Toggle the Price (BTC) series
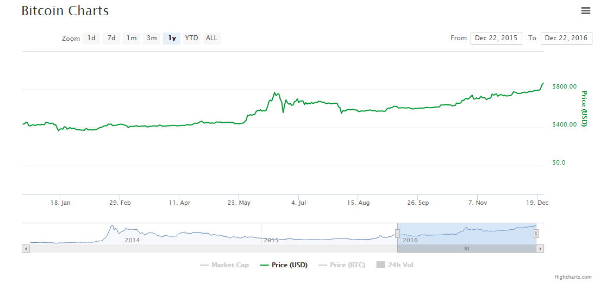The width and height of the screenshot is (613, 289). click(342, 265)
